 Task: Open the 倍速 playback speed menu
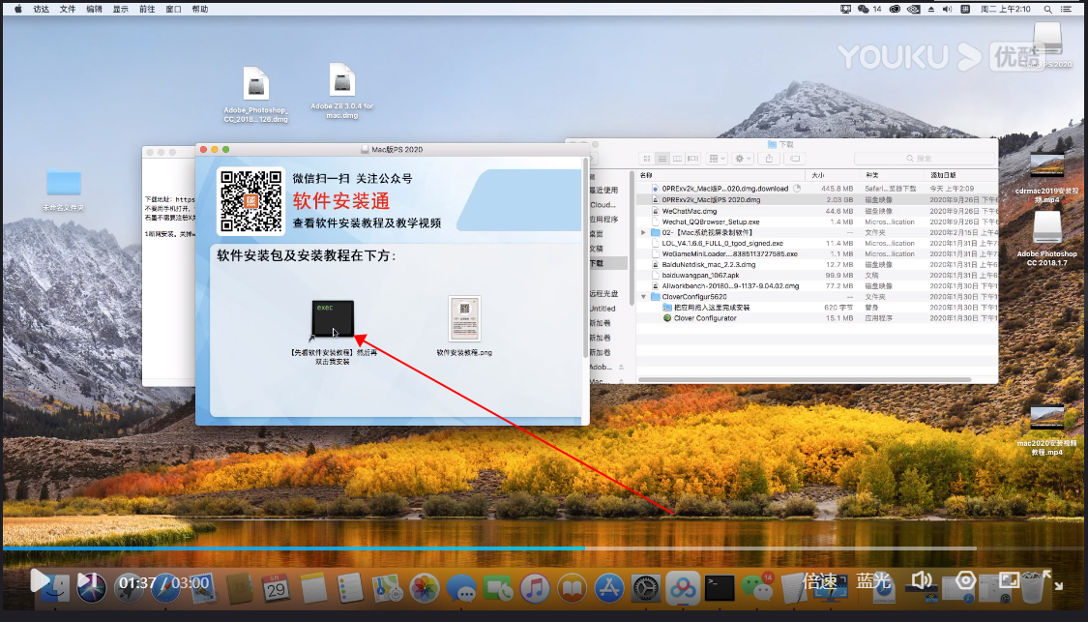(820, 581)
